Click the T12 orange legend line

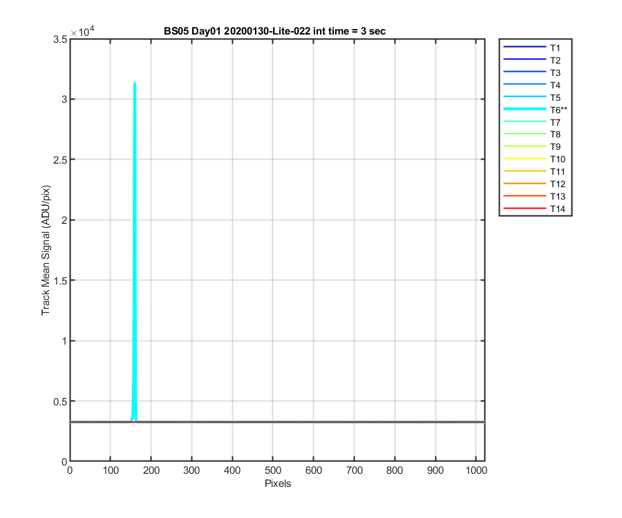click(525, 184)
